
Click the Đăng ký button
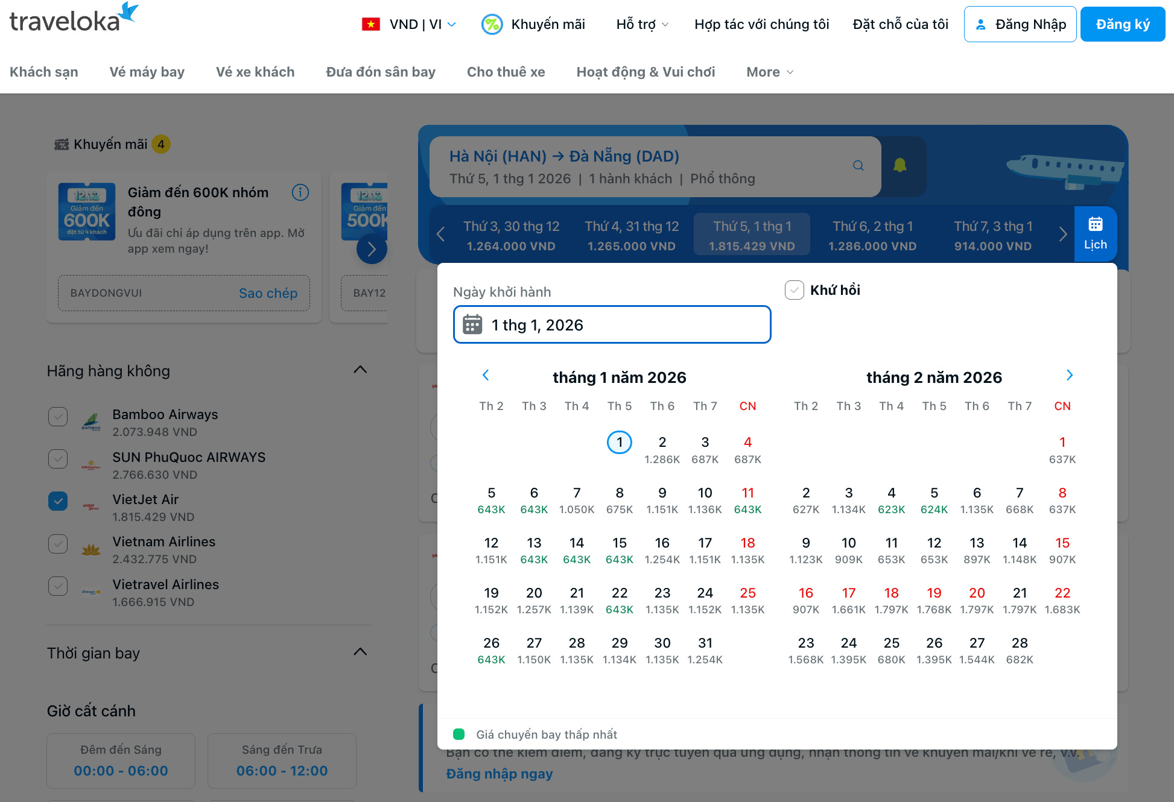point(1122,24)
